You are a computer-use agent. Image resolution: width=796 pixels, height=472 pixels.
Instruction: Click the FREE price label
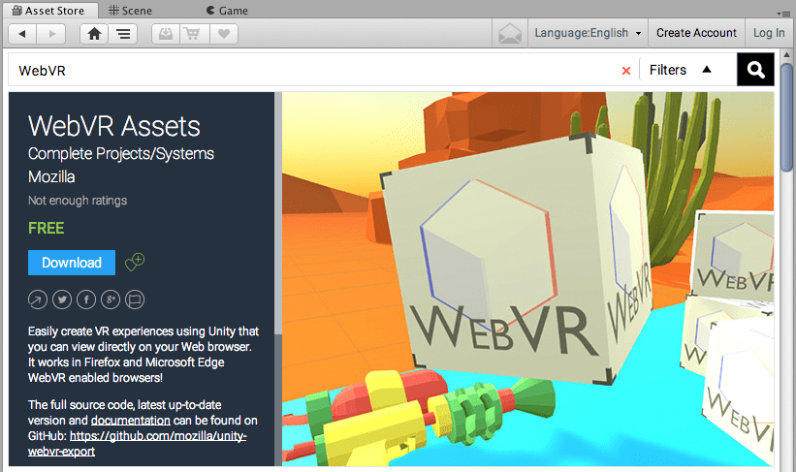[47, 228]
